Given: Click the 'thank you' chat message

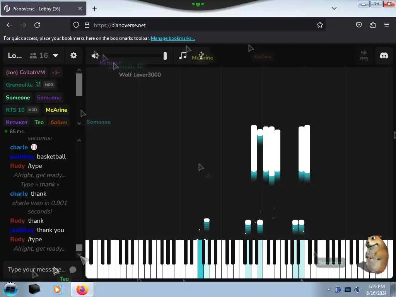Looking at the screenshot, I should (x=50, y=230).
